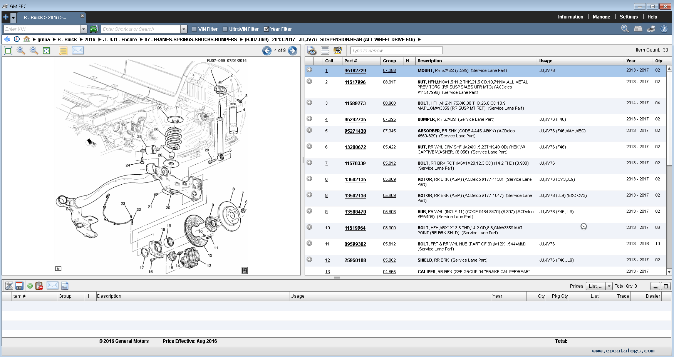The width and height of the screenshot is (674, 357).
Task: Click the home icon in breadcrumb
Action: (x=27, y=39)
